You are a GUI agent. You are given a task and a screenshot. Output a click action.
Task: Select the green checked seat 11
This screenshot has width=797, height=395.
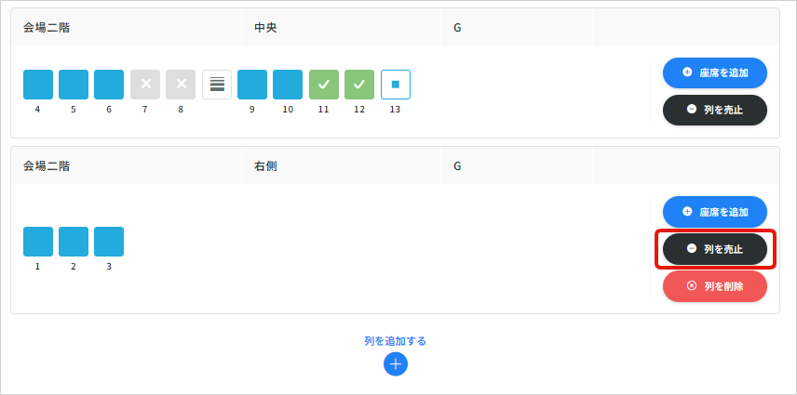click(x=324, y=85)
